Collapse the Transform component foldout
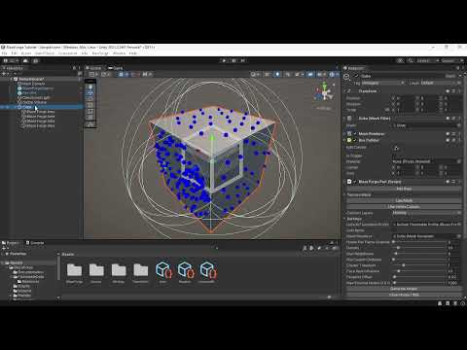This screenshot has width=467, height=350. [x=344, y=91]
